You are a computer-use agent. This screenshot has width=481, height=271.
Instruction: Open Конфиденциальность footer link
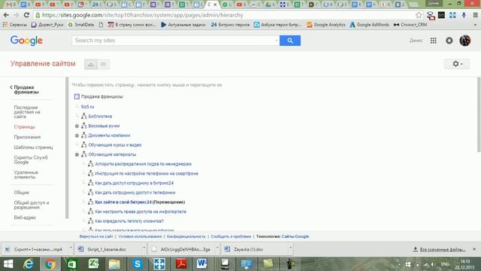(x=186, y=236)
